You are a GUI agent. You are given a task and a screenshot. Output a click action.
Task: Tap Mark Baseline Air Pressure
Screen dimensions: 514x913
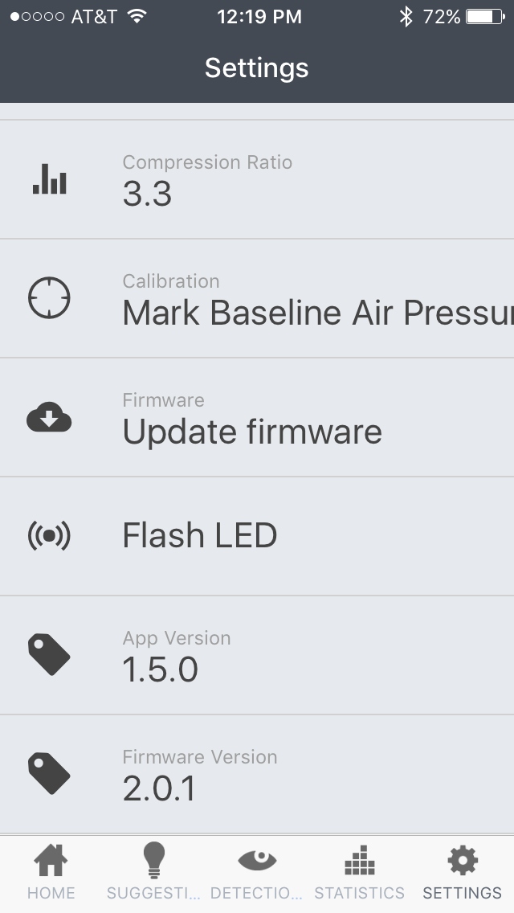[317, 312]
